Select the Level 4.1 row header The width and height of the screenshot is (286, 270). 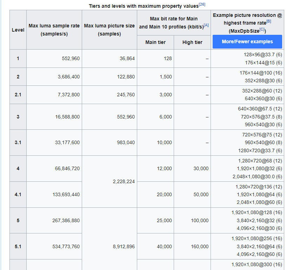click(x=18, y=194)
